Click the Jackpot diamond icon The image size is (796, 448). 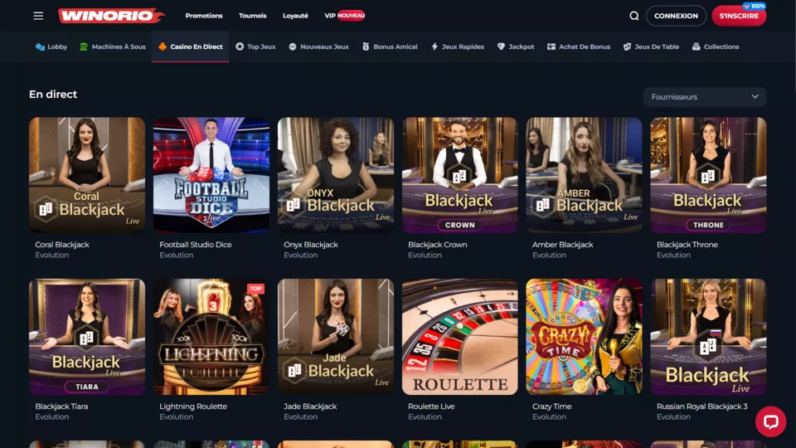tap(501, 46)
